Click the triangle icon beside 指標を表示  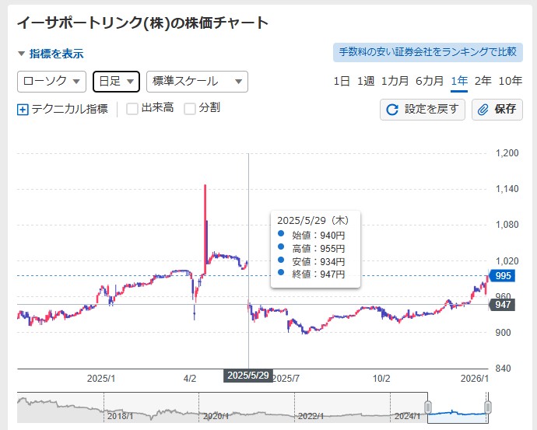[x=21, y=54]
